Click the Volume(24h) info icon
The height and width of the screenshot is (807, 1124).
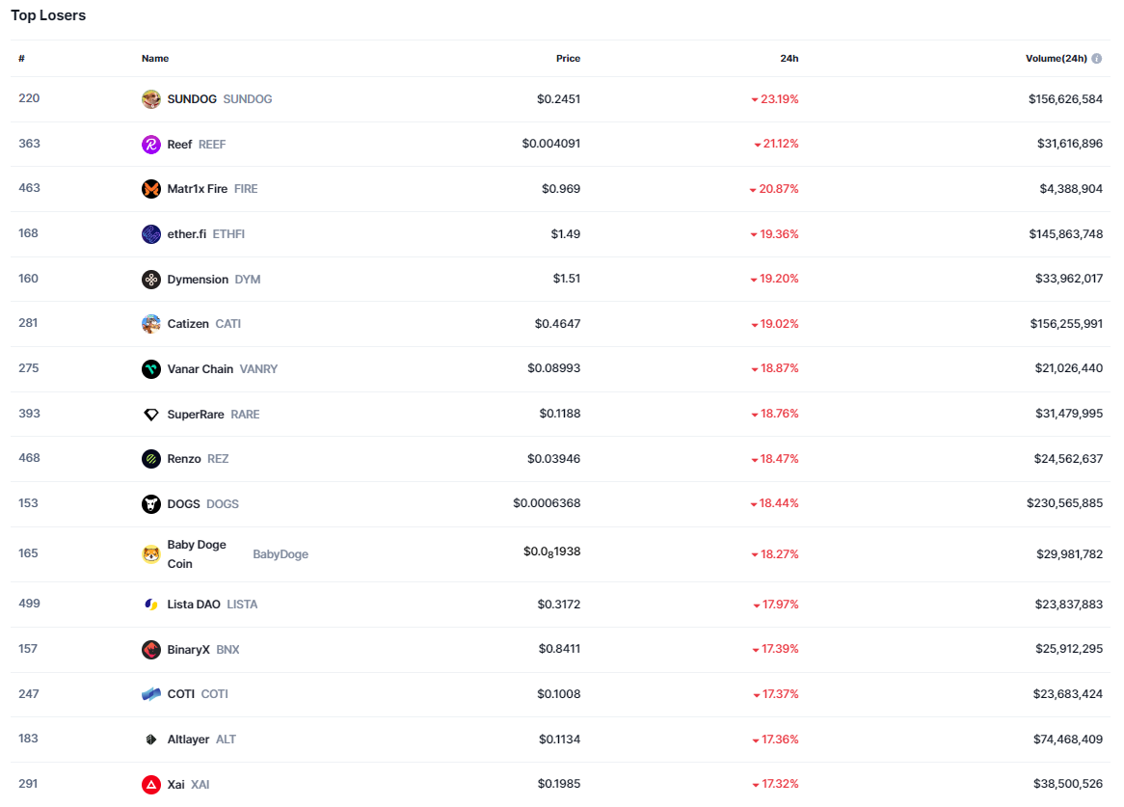(x=1097, y=59)
